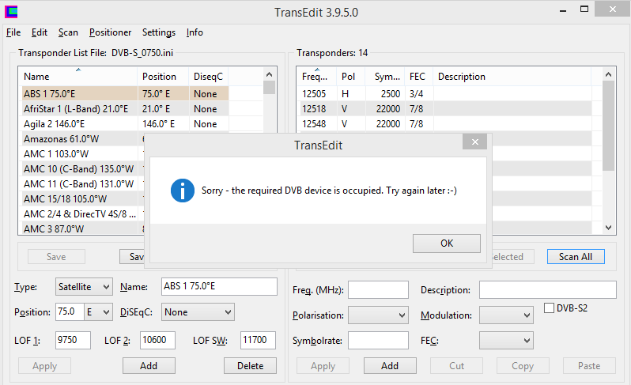
Task: Click the transponder Description column header
Action: coord(512,77)
